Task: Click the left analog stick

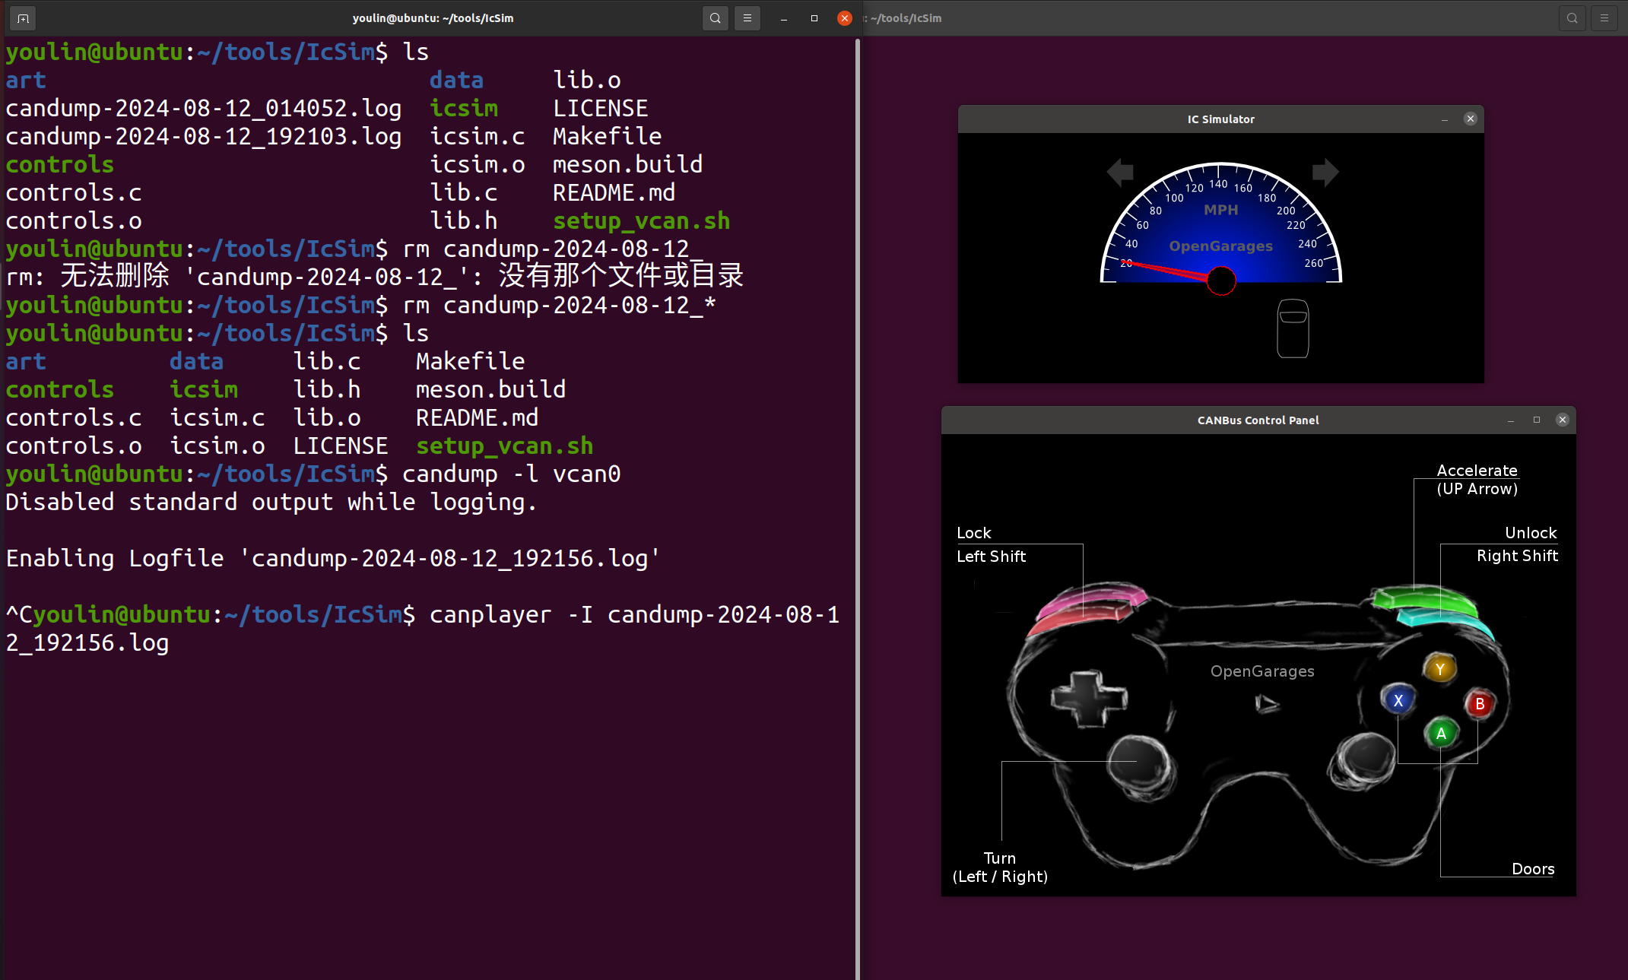Action: [1141, 766]
